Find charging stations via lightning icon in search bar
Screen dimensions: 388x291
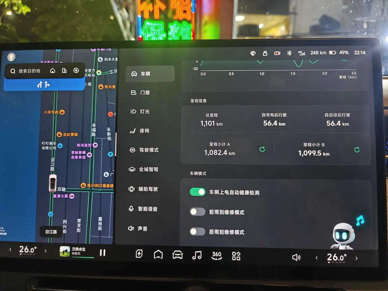tap(76, 71)
